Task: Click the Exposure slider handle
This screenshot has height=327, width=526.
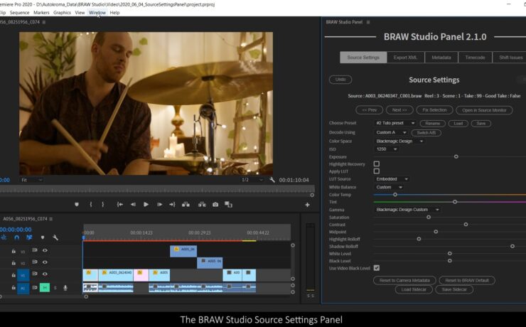Action: pyautogui.click(x=456, y=156)
